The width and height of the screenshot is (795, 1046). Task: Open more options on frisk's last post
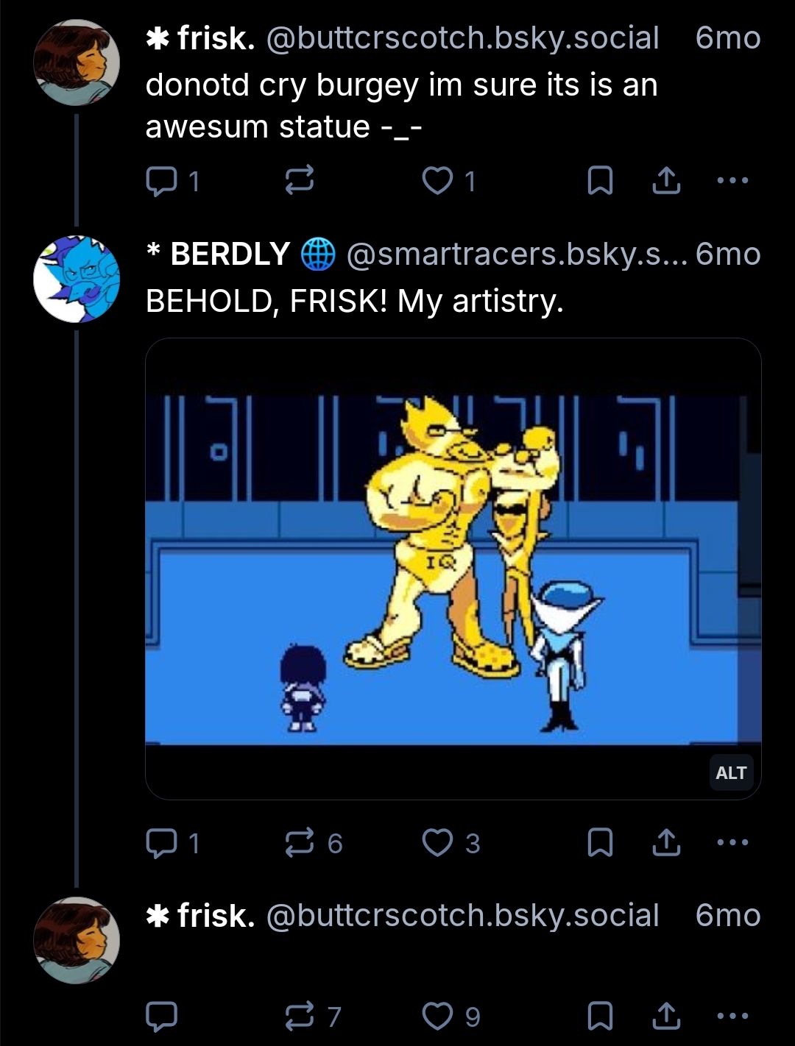[x=732, y=1017]
